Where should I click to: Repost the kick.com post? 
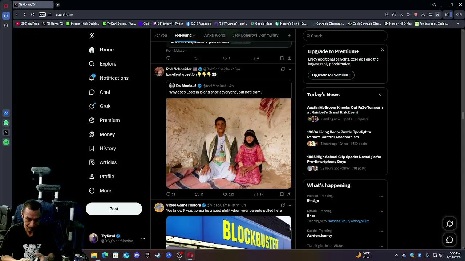pyautogui.click(x=197, y=58)
